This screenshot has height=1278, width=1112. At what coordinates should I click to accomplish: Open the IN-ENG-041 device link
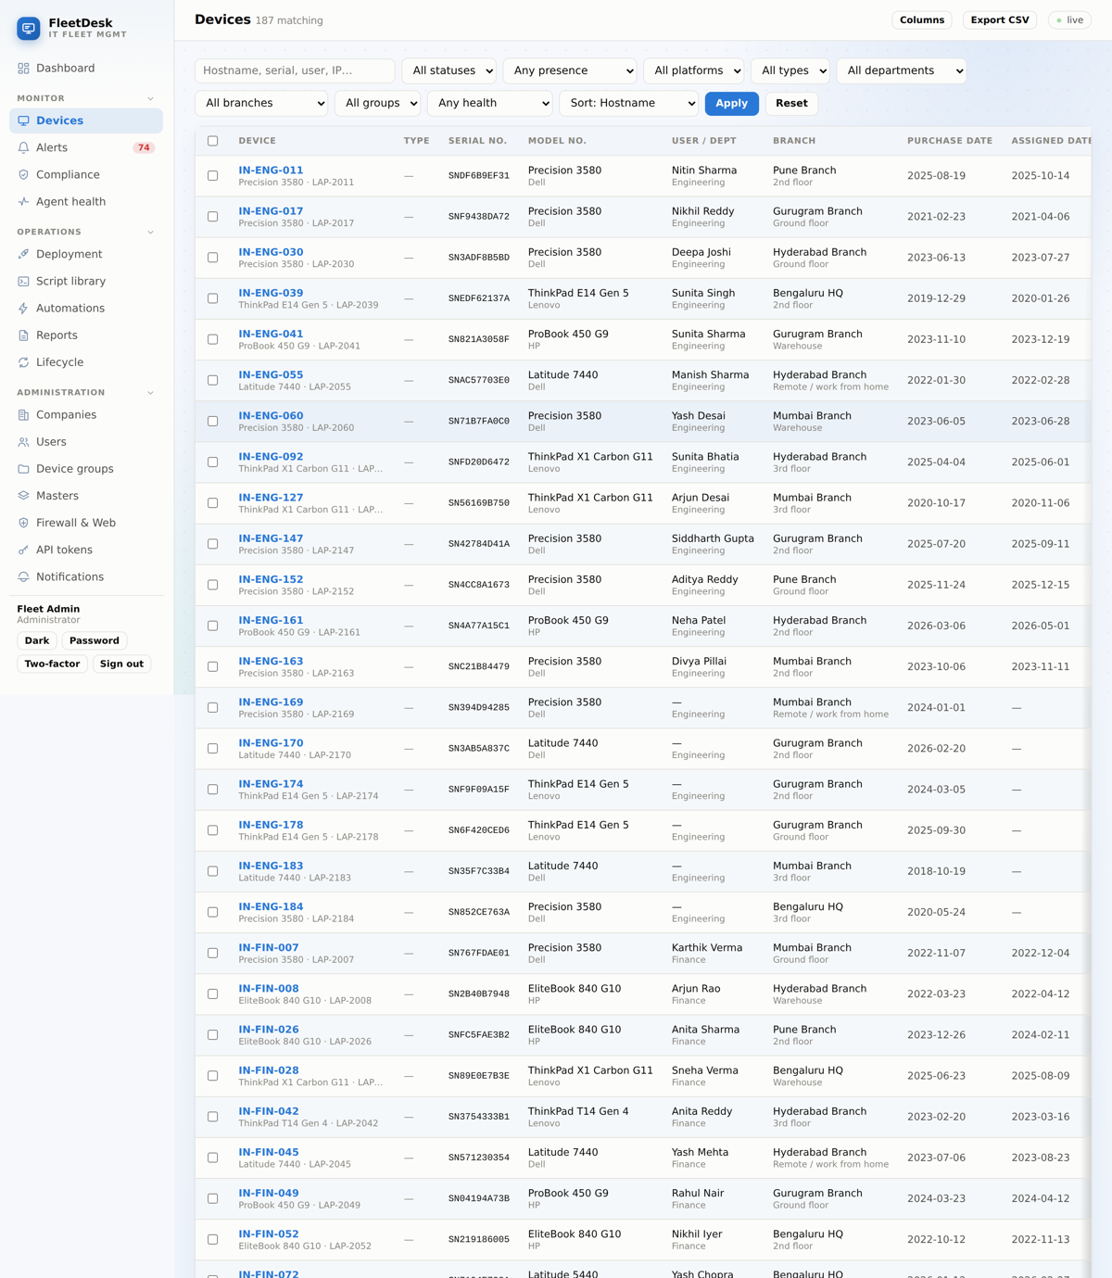(x=271, y=334)
